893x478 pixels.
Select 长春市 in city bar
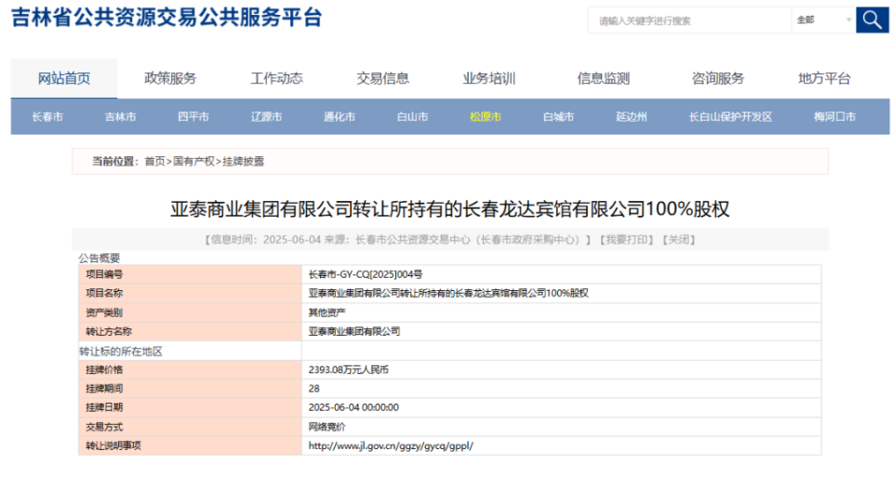pos(47,116)
